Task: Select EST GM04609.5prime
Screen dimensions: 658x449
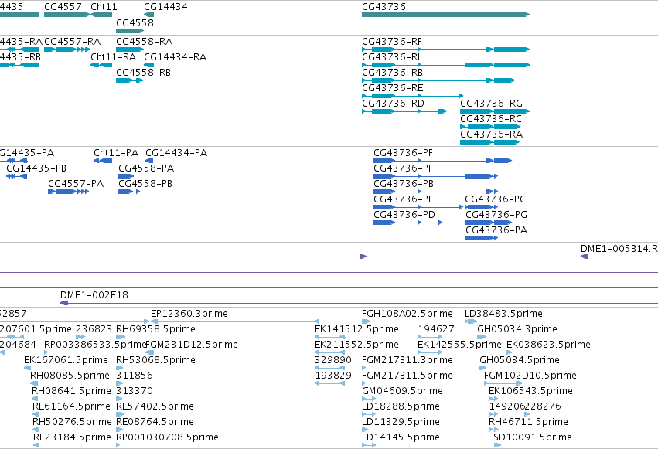Action: (369, 399)
